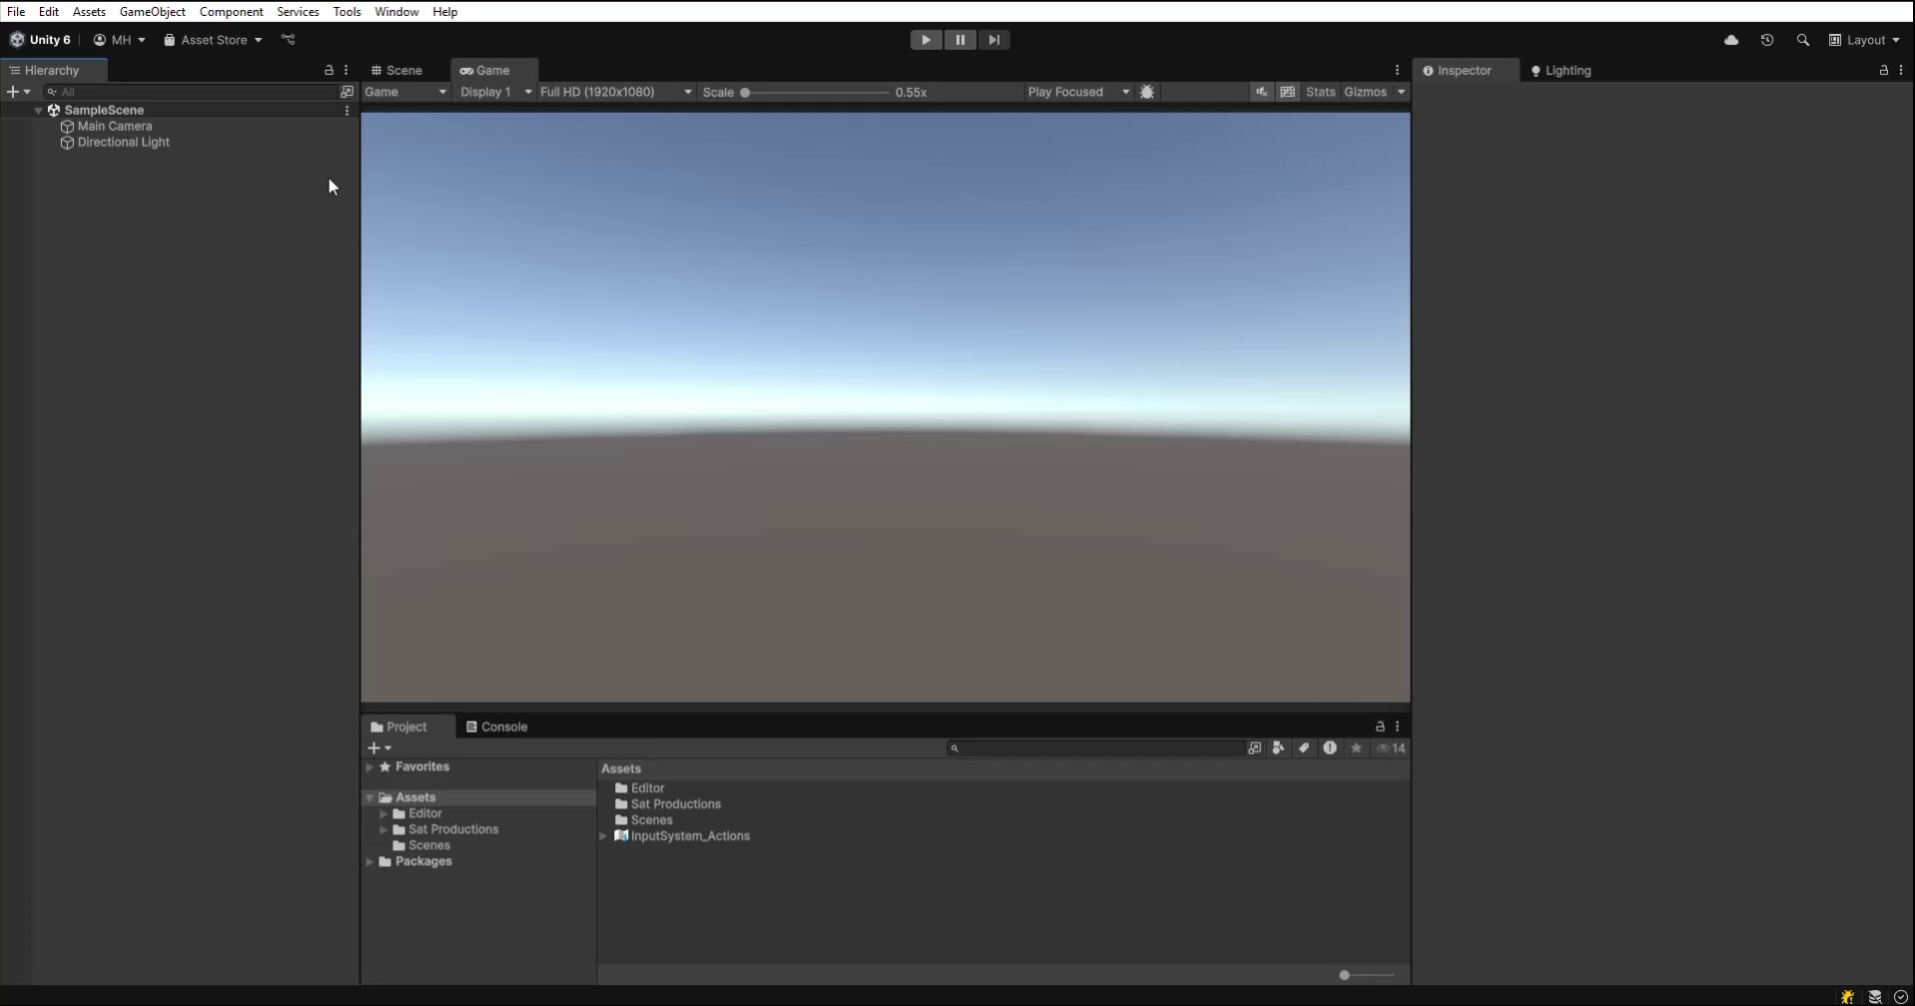Toggle Gizmos in Game view
This screenshot has width=1915, height=1006.
pos(1365,92)
